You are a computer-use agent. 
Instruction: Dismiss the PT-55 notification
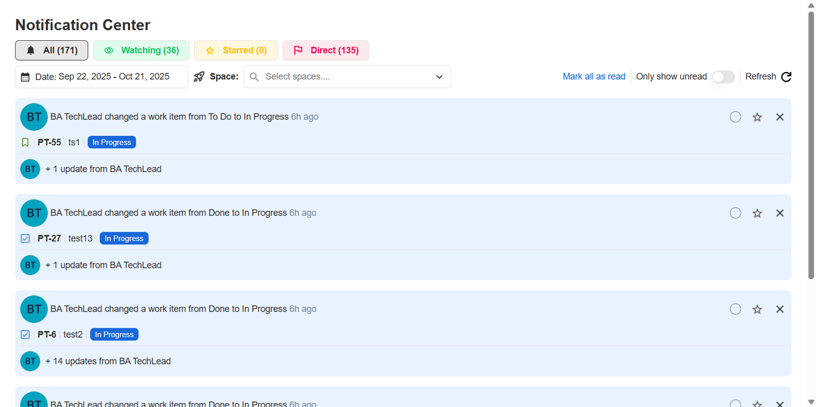tap(780, 117)
